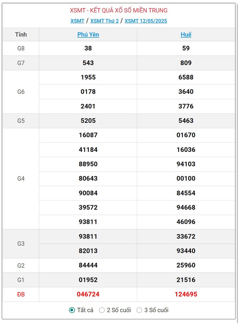Click the title XSMT - Kết quả xổ số Miền Trung

click(119, 10)
